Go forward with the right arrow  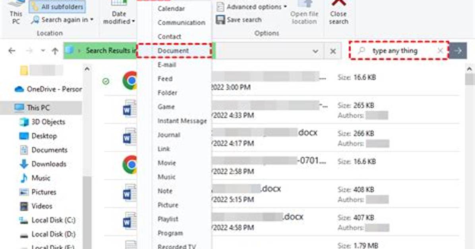(29, 50)
